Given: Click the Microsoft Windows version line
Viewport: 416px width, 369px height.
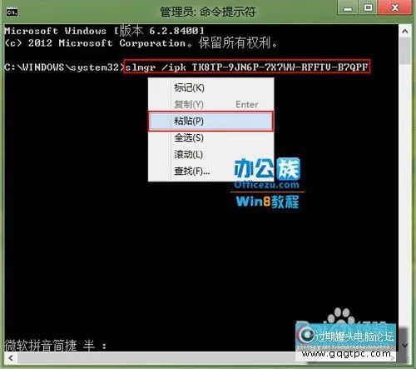Looking at the screenshot, I should (104, 31).
